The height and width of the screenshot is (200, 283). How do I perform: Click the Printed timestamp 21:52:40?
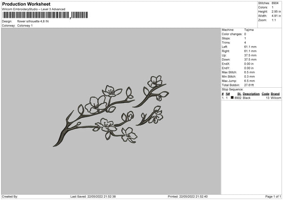[201, 197]
